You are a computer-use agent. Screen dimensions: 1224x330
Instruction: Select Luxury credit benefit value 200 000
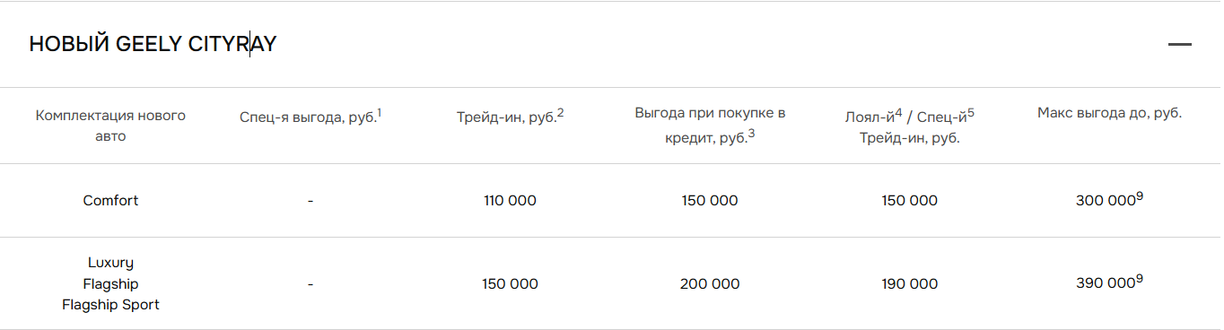point(710,283)
